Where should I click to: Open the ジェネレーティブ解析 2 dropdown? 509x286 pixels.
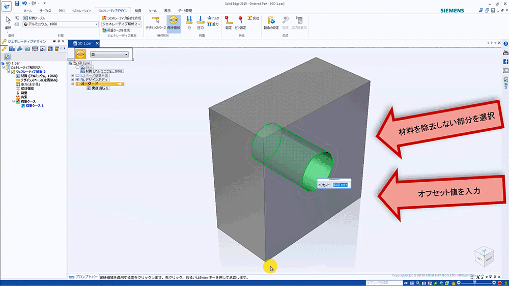121,24
